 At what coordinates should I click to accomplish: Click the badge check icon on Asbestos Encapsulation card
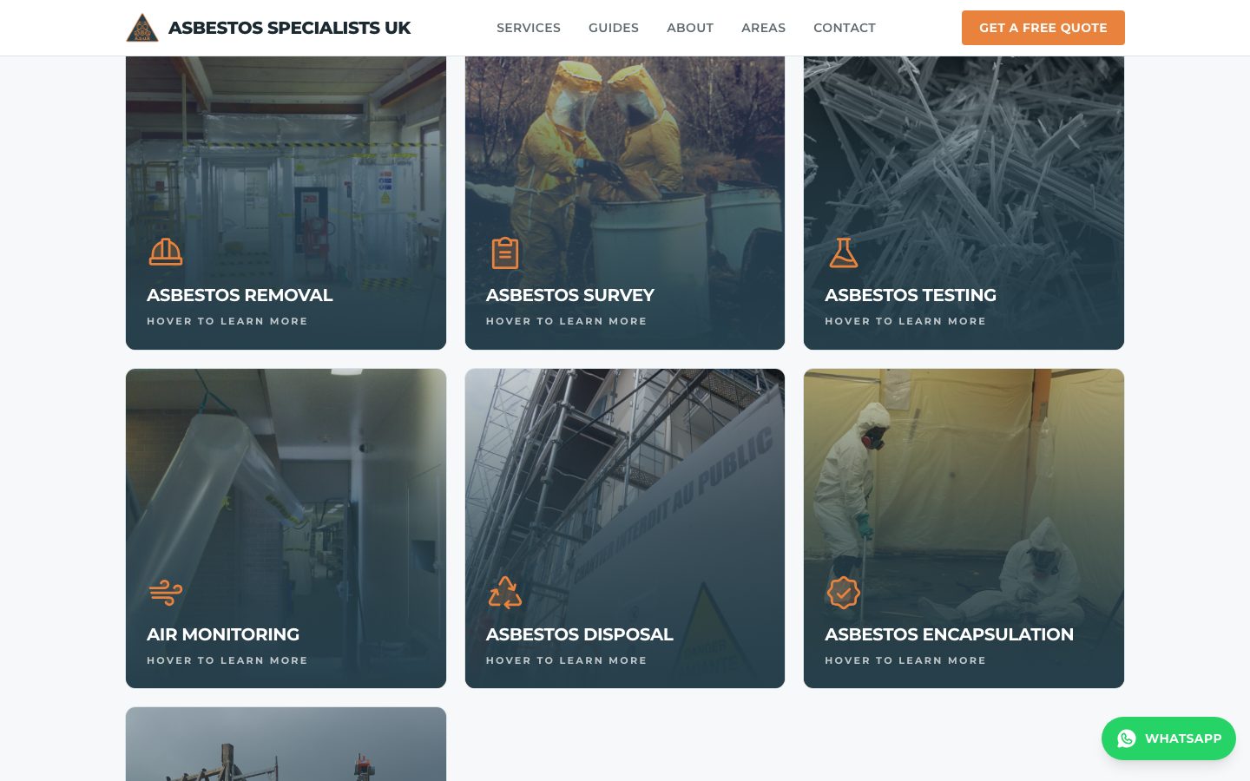pos(843,593)
